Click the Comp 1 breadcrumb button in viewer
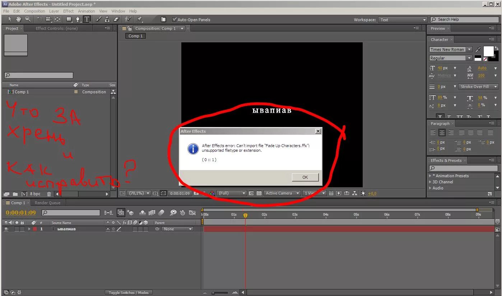The width and height of the screenshot is (502, 296). pyautogui.click(x=135, y=36)
